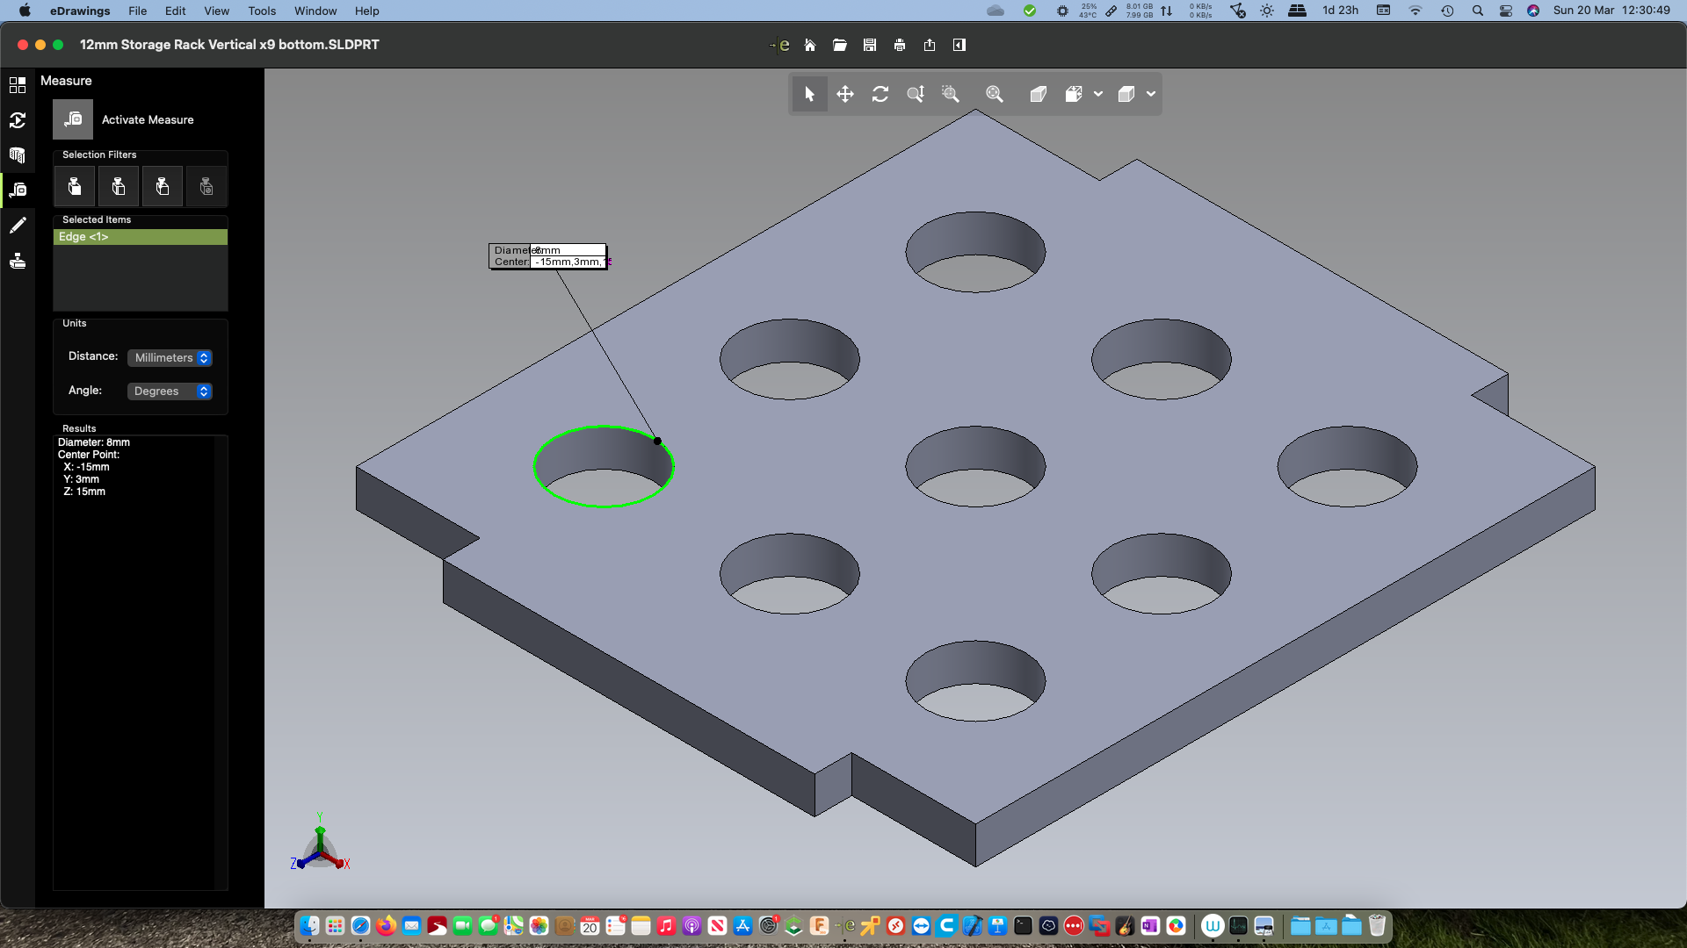1687x948 pixels.
Task: Activate the Rotate view tool
Action: [880, 94]
